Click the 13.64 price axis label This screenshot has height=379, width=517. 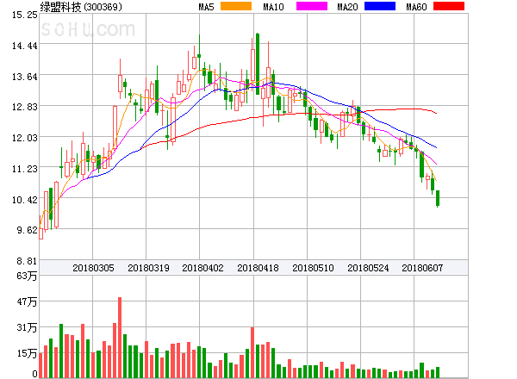point(25,77)
